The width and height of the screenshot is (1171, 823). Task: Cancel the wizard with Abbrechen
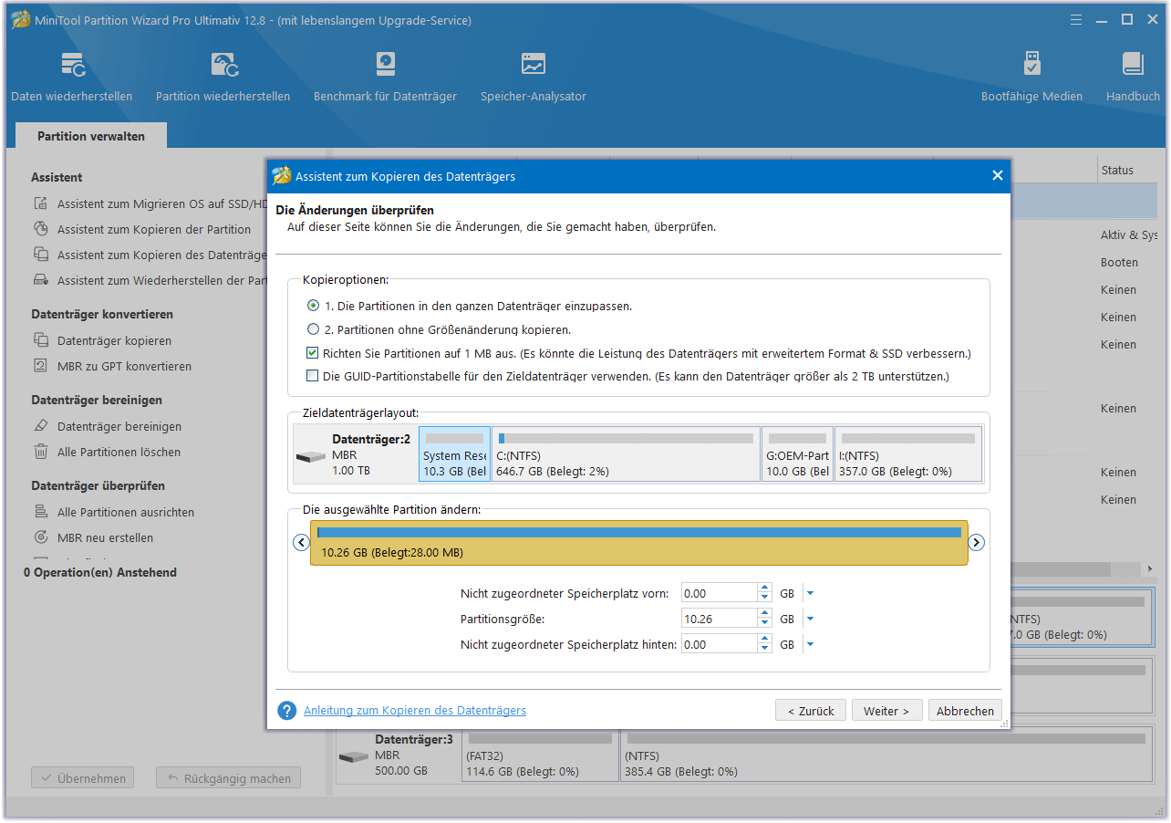coord(965,711)
